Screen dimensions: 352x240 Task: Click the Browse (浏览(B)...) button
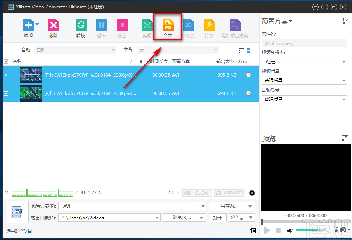[x=180, y=218]
